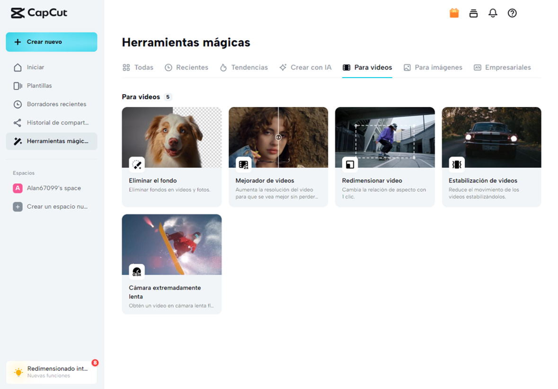The width and height of the screenshot is (558, 389).
Task: Open the stacked layers icon in header
Action: click(473, 13)
